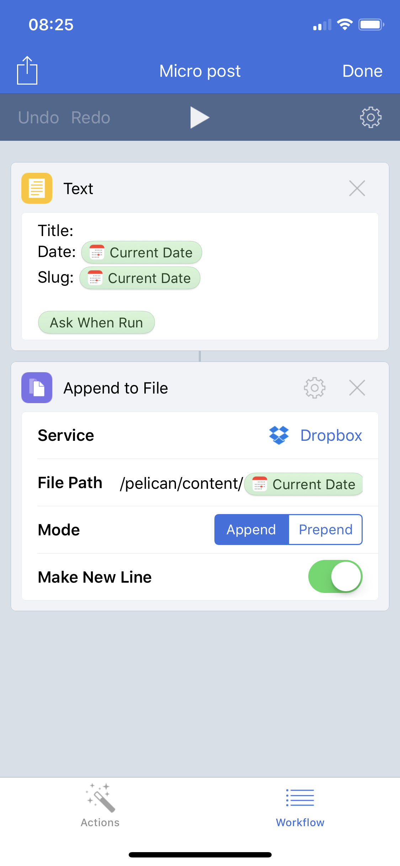Remove the Text action via its X
This screenshot has width=400, height=866.
(357, 188)
